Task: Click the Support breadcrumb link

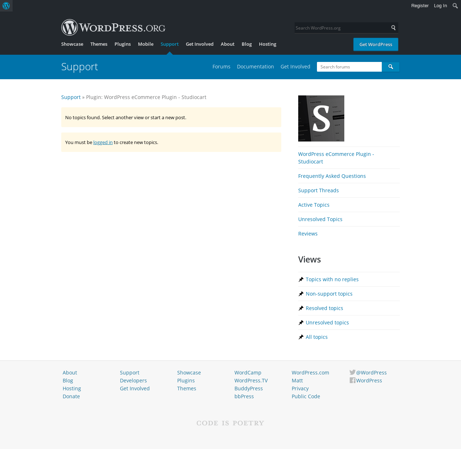Action: click(x=71, y=97)
